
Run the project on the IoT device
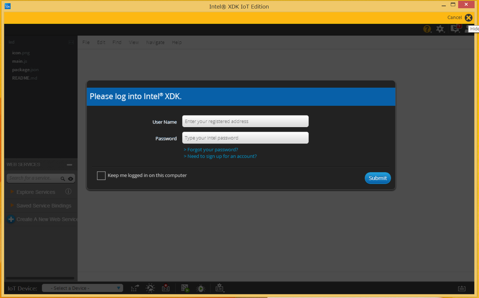click(185, 288)
